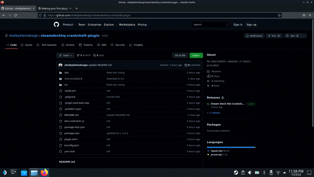Open the Marketplace nav link
The image size is (314, 177).
coord(127,25)
